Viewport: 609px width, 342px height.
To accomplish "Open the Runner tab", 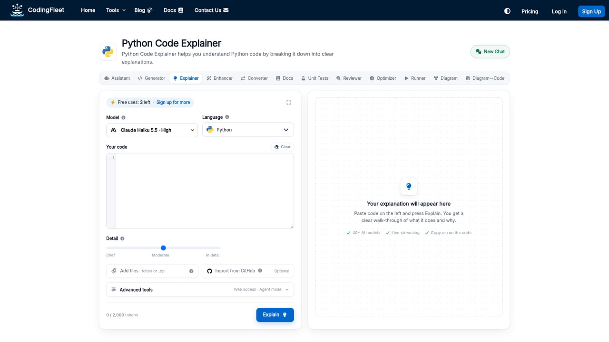I will (x=415, y=78).
